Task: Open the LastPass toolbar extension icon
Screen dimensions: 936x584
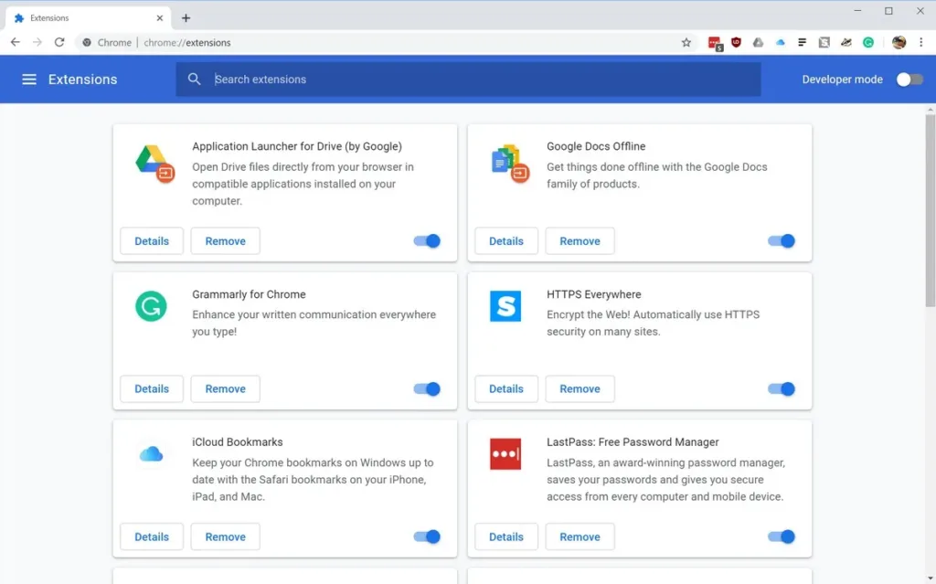Action: (715, 42)
